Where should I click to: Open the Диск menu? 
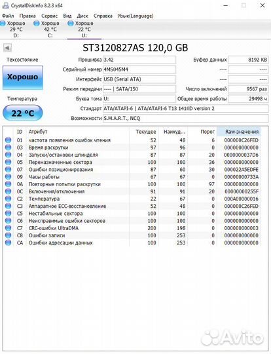[x=82, y=16]
